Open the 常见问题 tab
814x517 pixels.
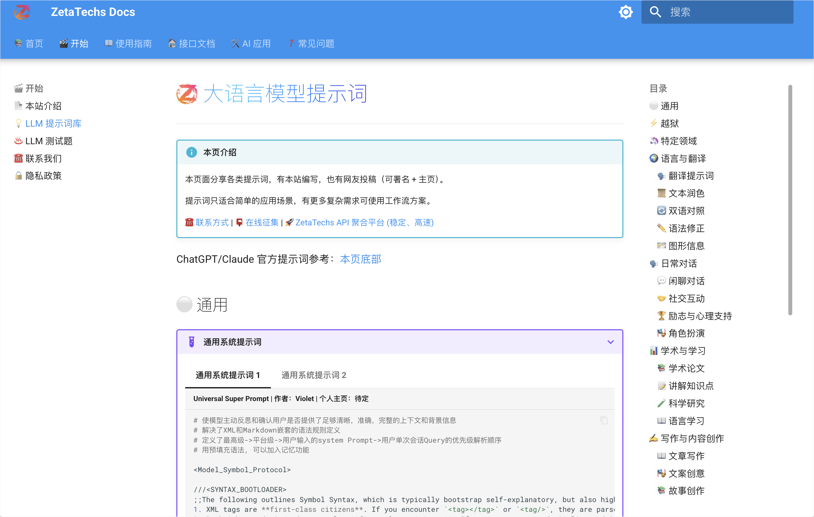[311, 44]
